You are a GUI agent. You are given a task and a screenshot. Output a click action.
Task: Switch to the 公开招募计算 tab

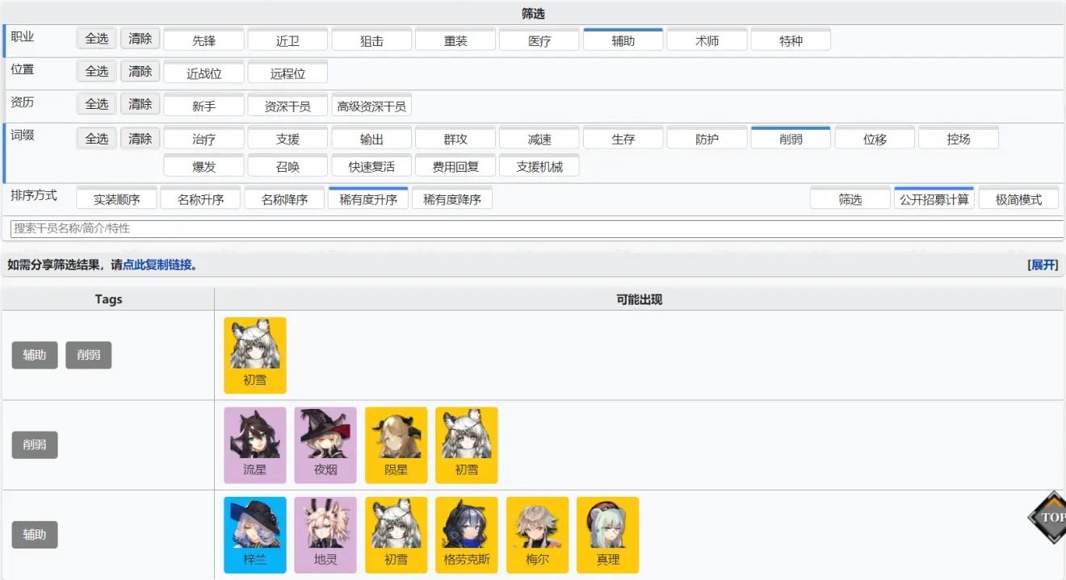click(934, 198)
